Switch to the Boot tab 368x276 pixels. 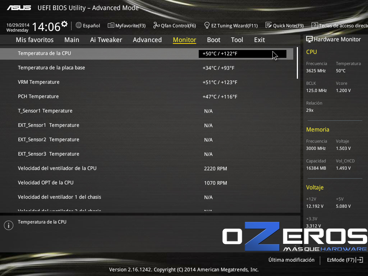(x=213, y=40)
